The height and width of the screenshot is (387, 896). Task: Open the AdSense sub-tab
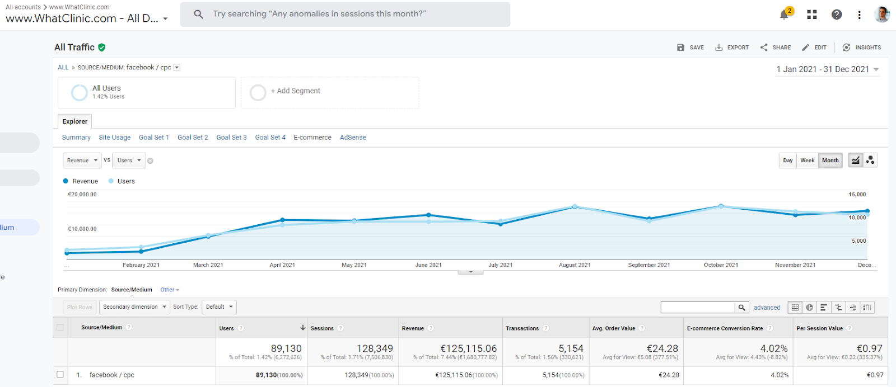(353, 138)
